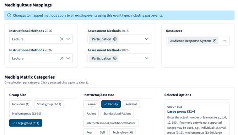Select Individual (1) group size chip
Viewport: 238px width, 135px height.
tap(21, 104)
